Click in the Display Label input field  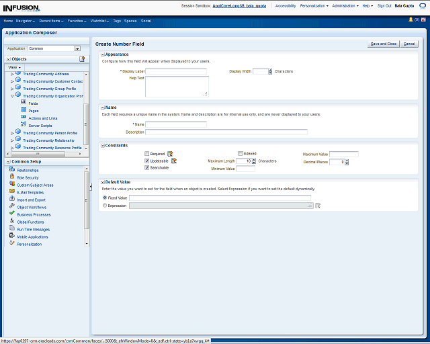pyautogui.click(x=176, y=71)
